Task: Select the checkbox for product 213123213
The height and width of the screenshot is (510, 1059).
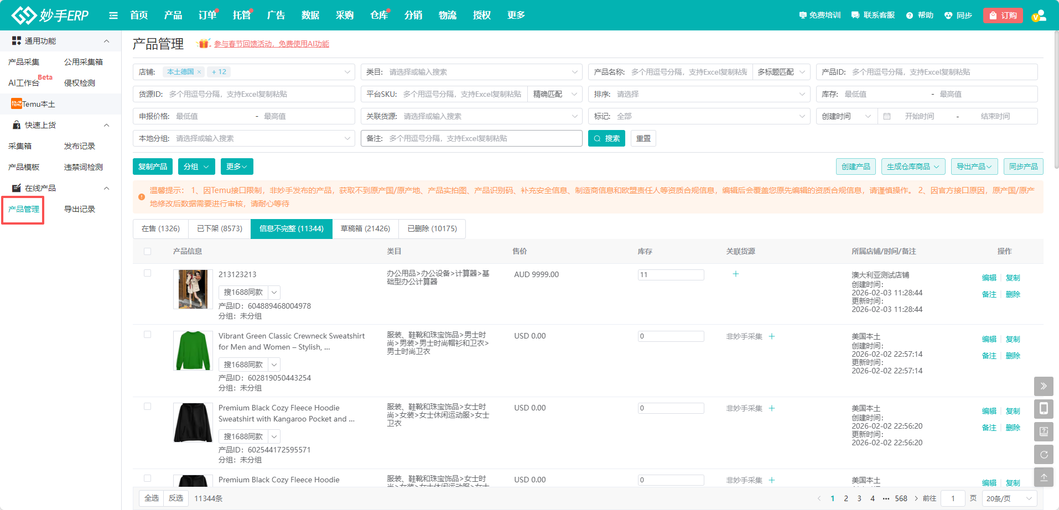Action: 147,273
